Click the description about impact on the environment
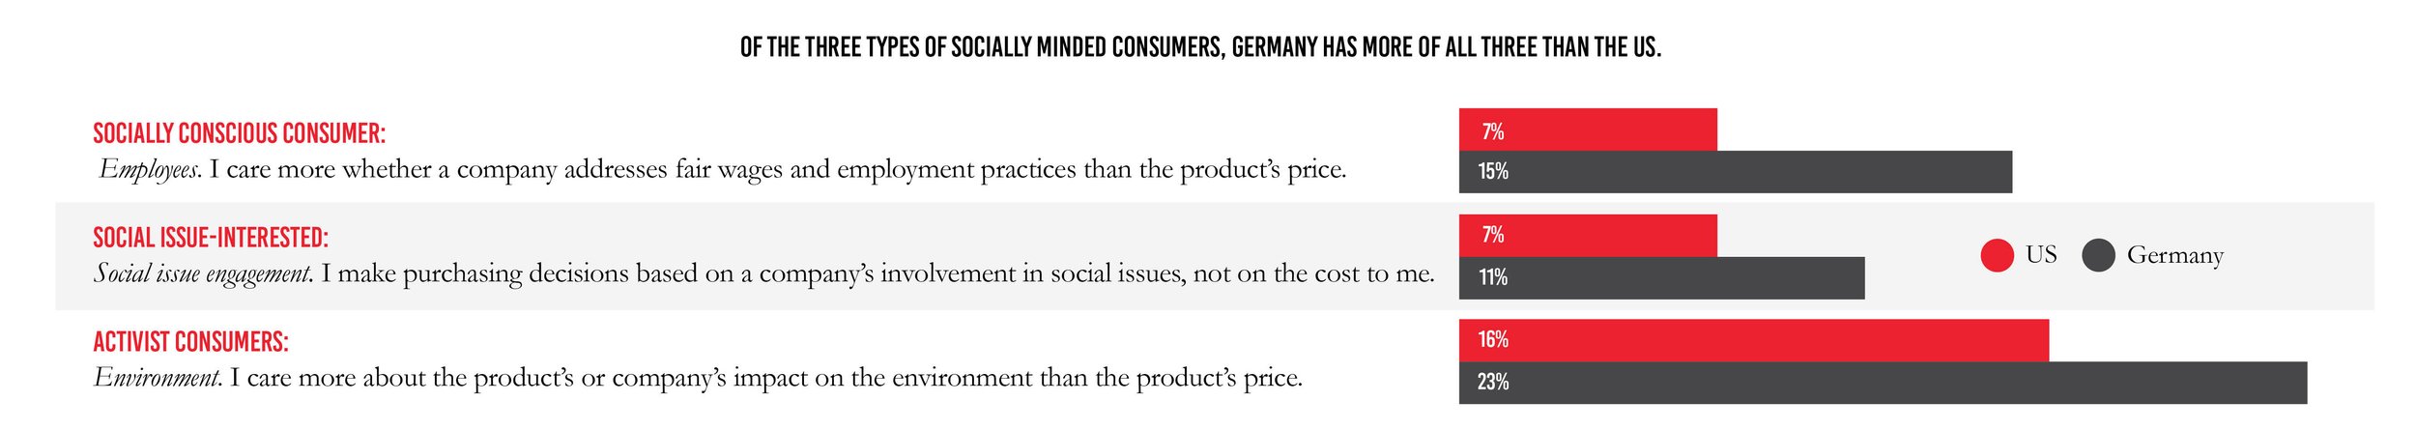Viewport: 2416px width, 430px height. (x=698, y=378)
